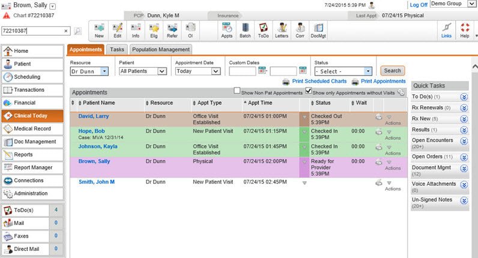Select the Appointments tab
Image resolution: width=478 pixels, height=258 pixels.
click(x=86, y=49)
